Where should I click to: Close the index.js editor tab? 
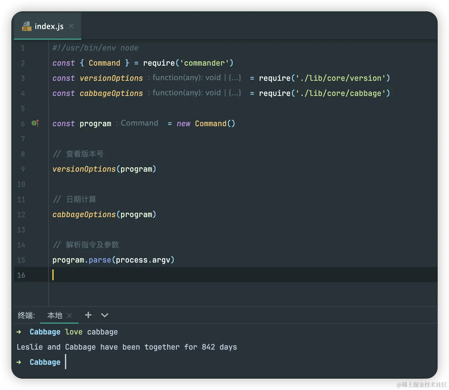[71, 26]
